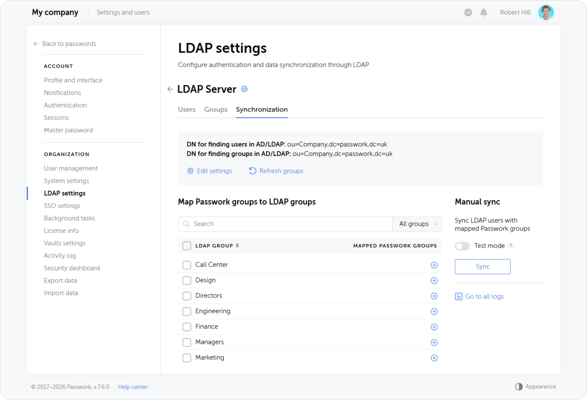
Task: Open Sessions in sidebar
Action: (x=56, y=118)
